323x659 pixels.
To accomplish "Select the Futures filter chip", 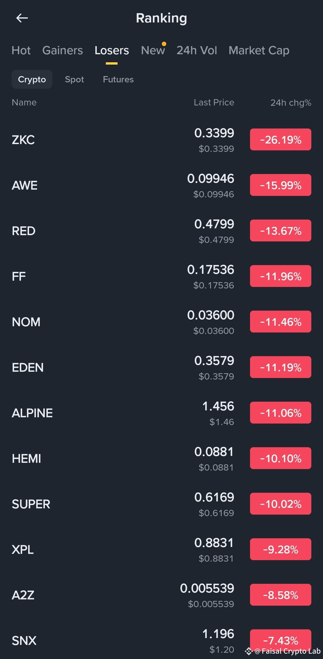I will click(x=118, y=79).
